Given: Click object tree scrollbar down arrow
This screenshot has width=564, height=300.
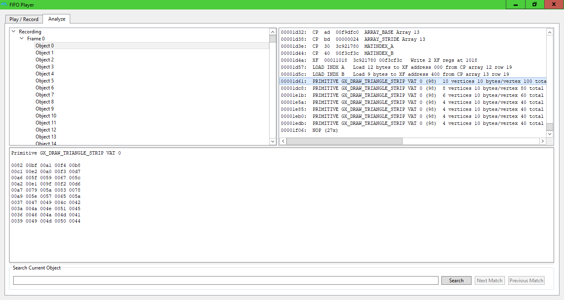Looking at the screenshot, I should [x=273, y=141].
